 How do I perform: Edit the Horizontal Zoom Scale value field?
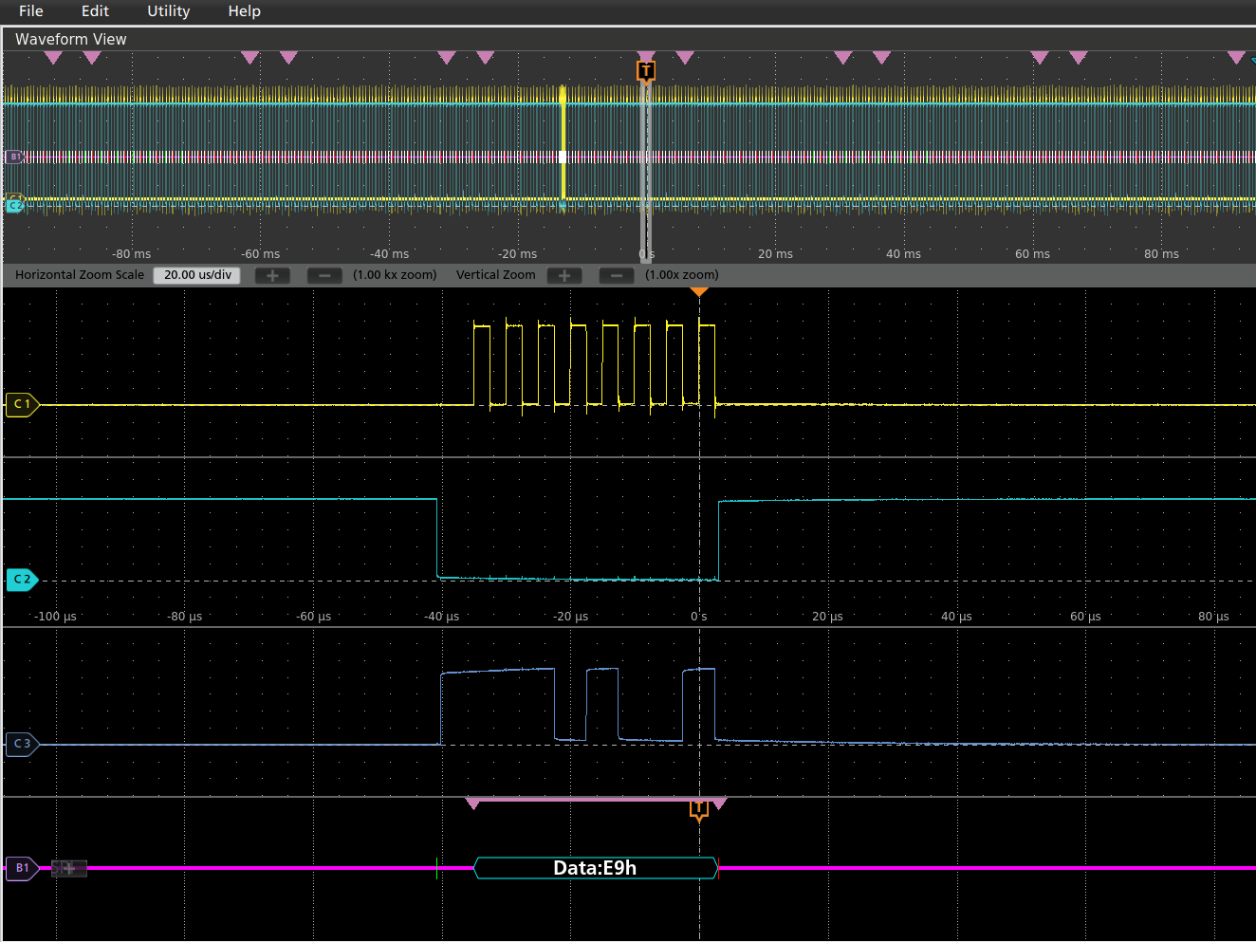(197, 275)
